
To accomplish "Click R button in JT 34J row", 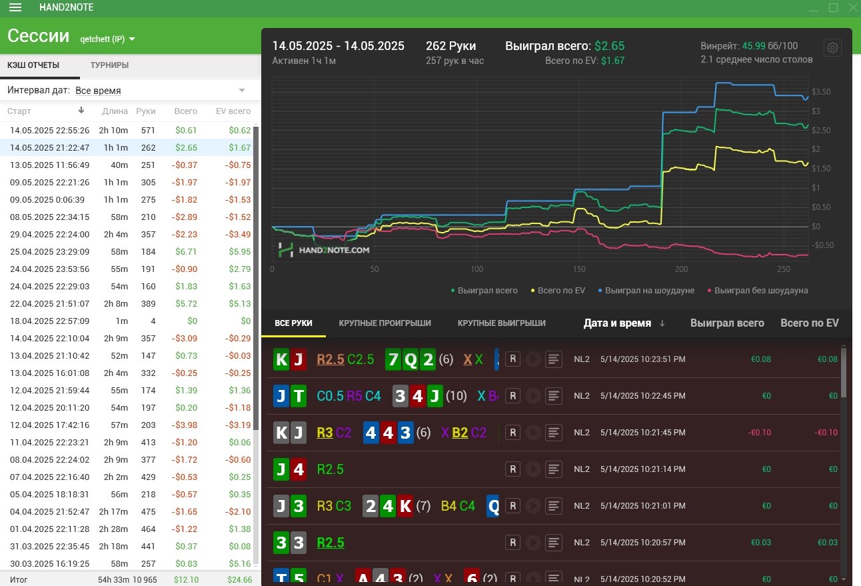I will click(x=512, y=396).
